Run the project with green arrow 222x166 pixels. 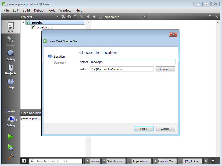tap(11, 137)
